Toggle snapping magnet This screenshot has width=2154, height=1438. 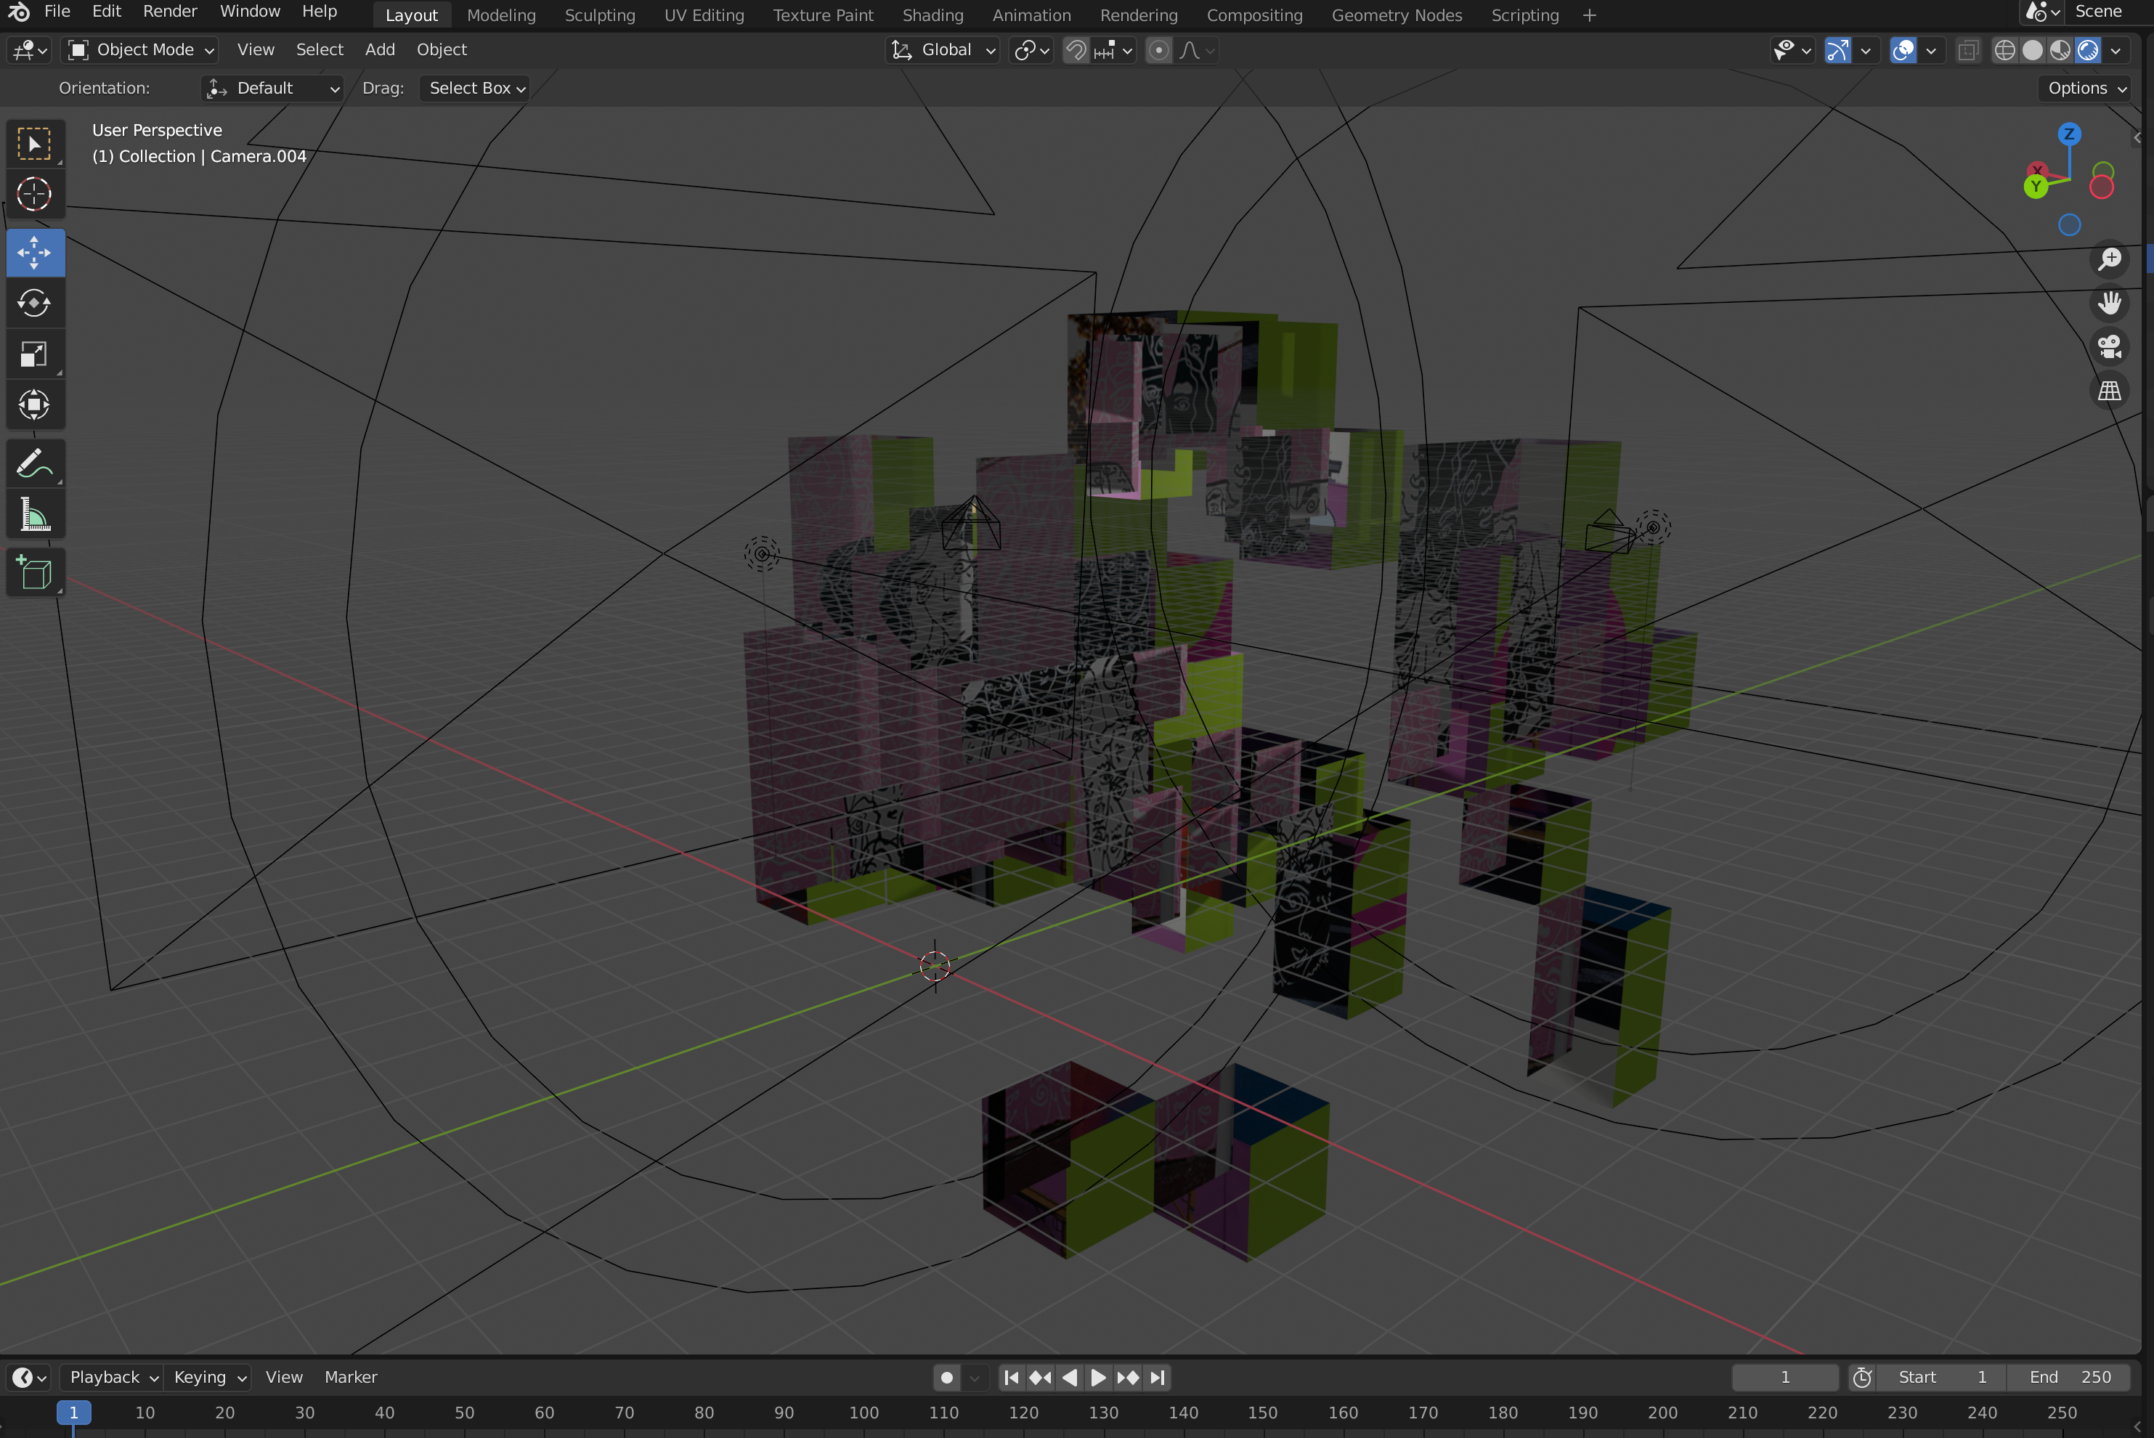click(1076, 50)
